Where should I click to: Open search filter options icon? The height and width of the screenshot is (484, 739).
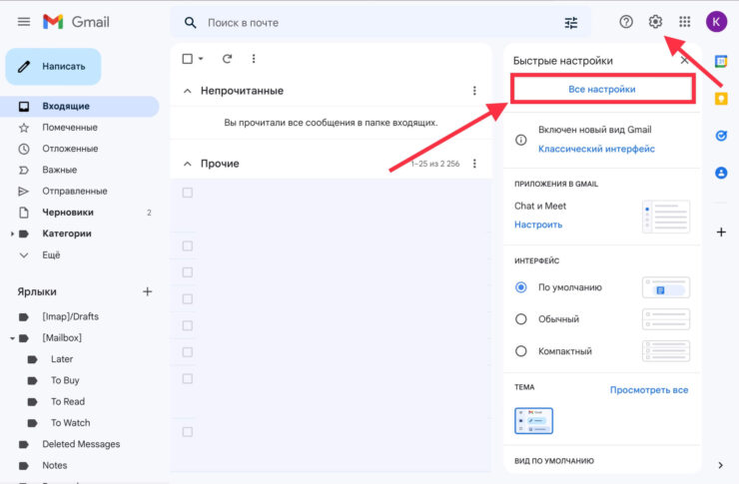pos(571,23)
